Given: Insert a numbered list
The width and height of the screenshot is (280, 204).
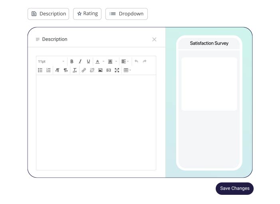Looking at the screenshot, I should 48,70.
